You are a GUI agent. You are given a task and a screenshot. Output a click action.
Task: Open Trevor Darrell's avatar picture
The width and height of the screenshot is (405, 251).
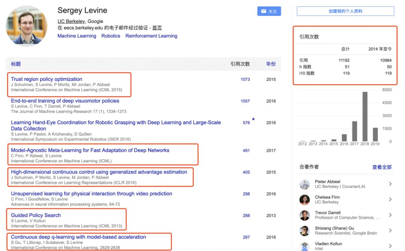pyautogui.click(x=304, y=215)
